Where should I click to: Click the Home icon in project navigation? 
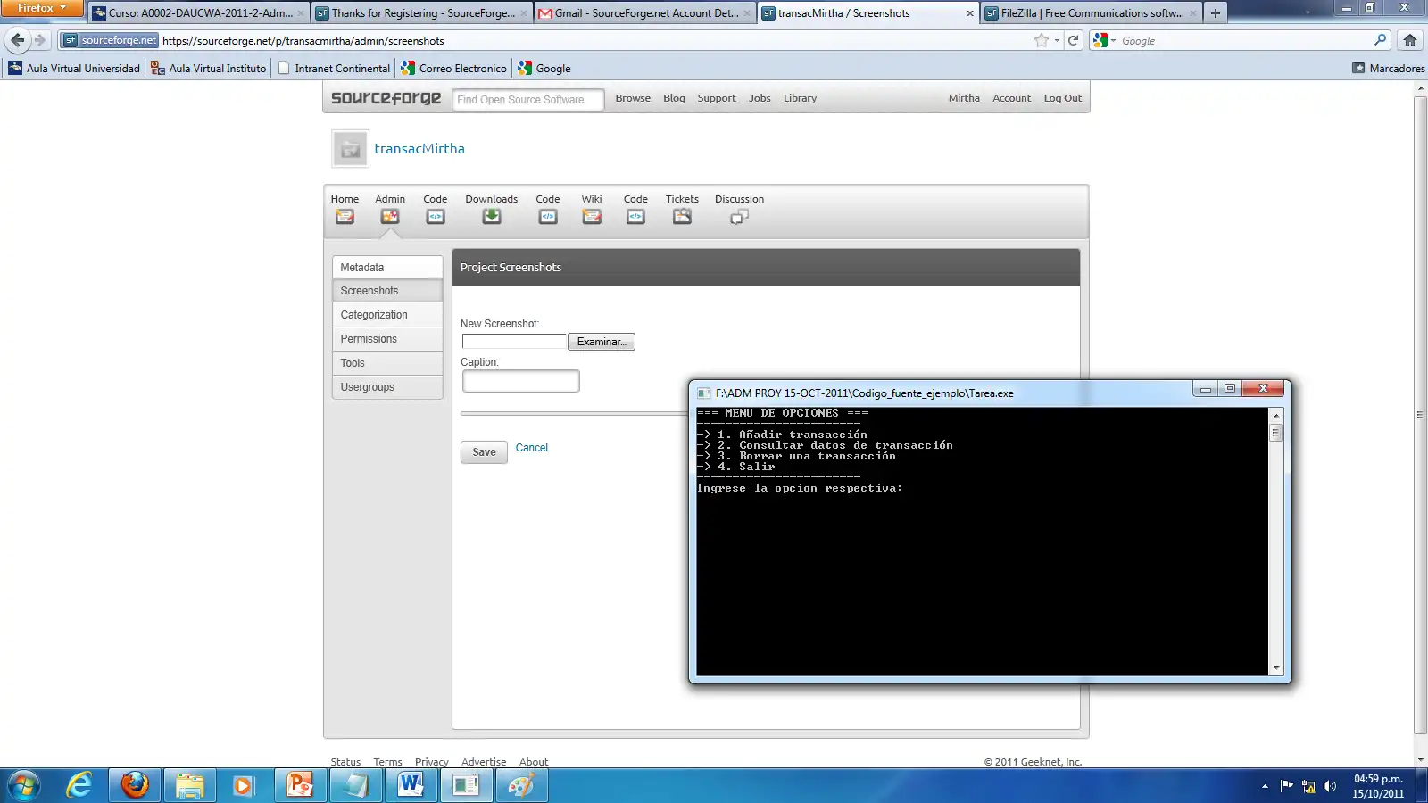(x=345, y=217)
